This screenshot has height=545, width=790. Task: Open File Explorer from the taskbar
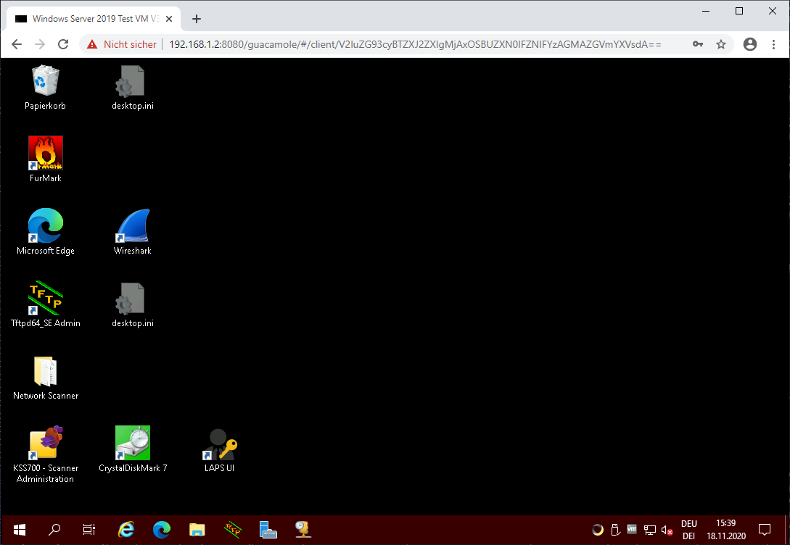coord(197,530)
